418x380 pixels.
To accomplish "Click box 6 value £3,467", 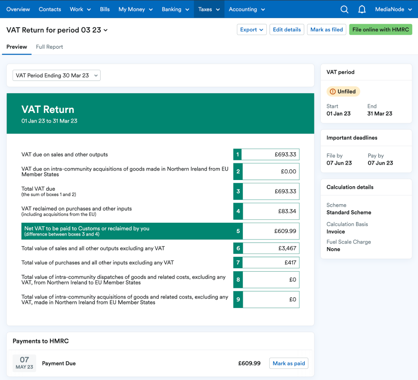I will coord(271,248).
